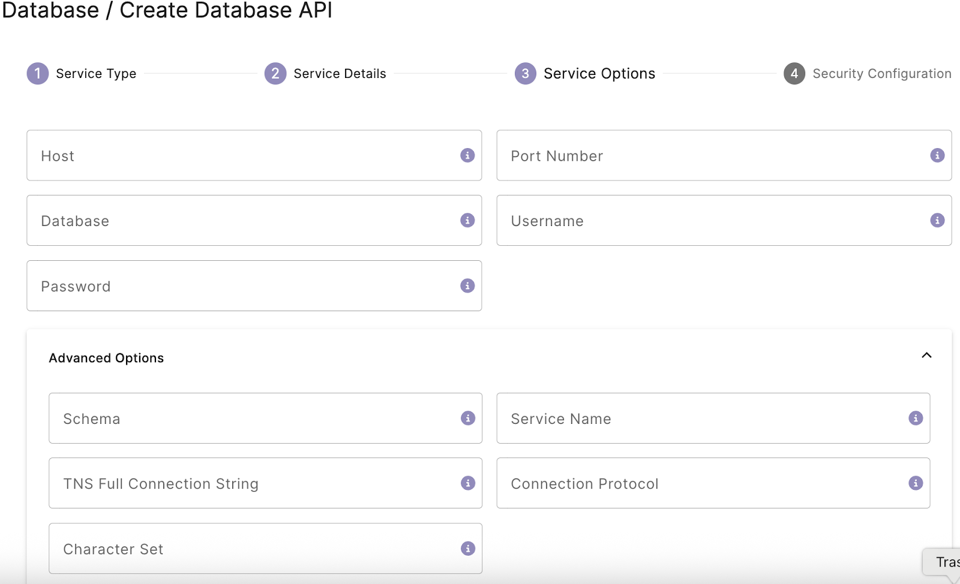Click the Trash control at bottom right
The width and height of the screenshot is (960, 584).
pos(946,562)
